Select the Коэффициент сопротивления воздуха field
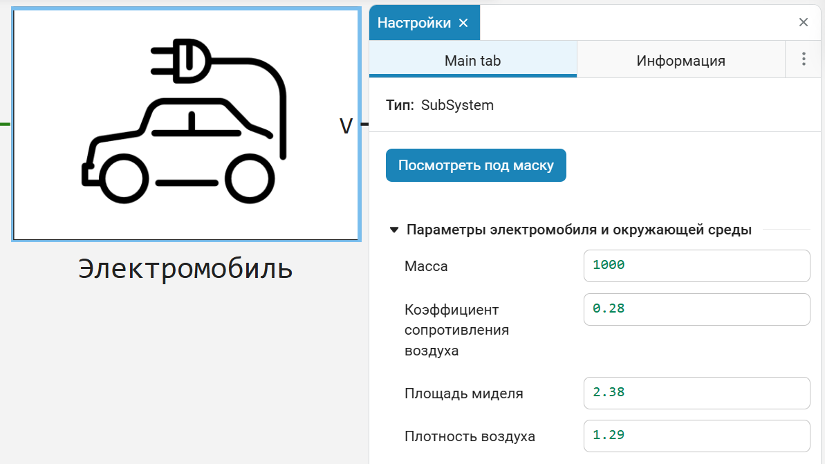Image resolution: width=825 pixels, height=464 pixels. 696,309
